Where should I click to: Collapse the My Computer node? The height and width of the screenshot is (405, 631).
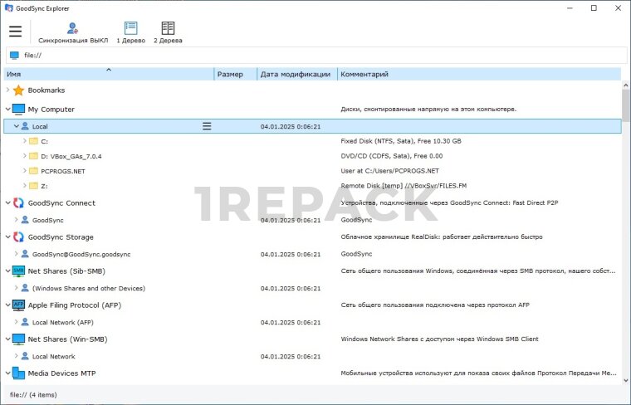point(7,110)
